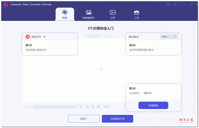Open the 分屏 split-screen tab
The image size is (199, 128).
(x=112, y=14)
